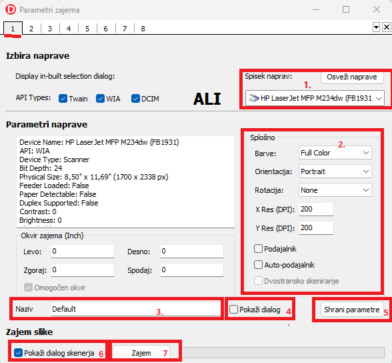Check the Pokaži dialog box
Image resolution: width=392 pixels, height=363 pixels.
tap(233, 310)
